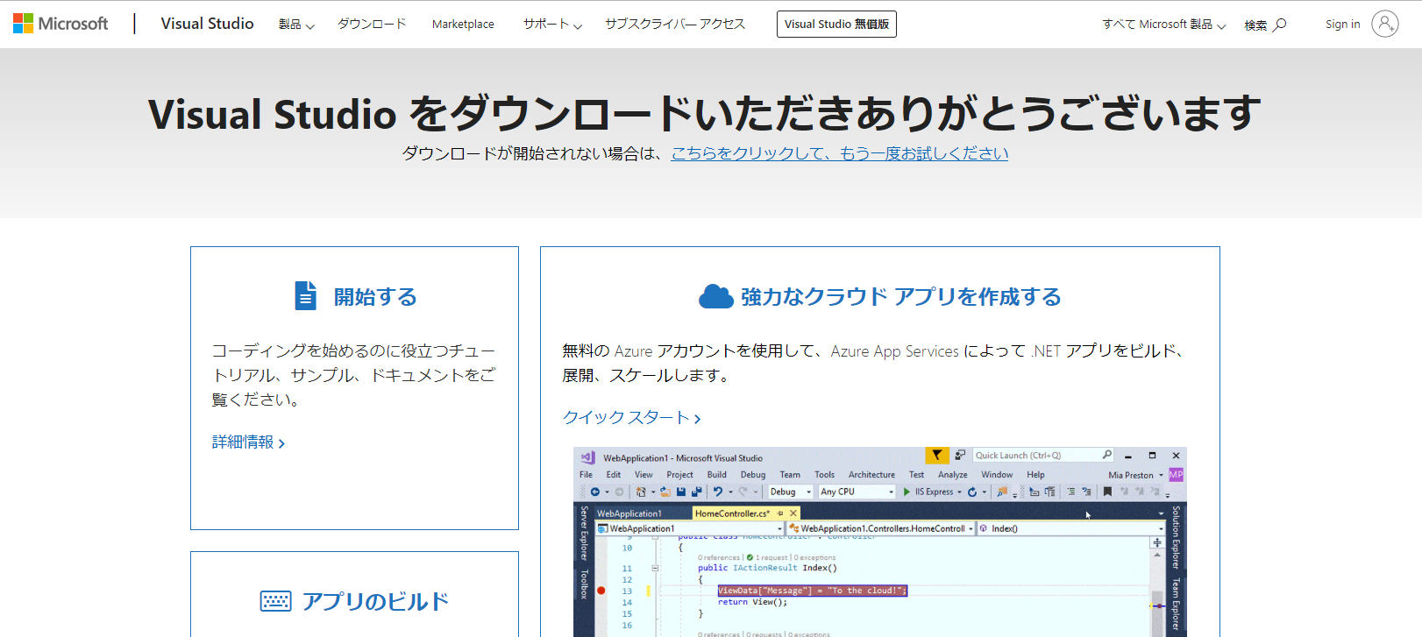Open the Team Explorer side tab

(x=1177, y=604)
